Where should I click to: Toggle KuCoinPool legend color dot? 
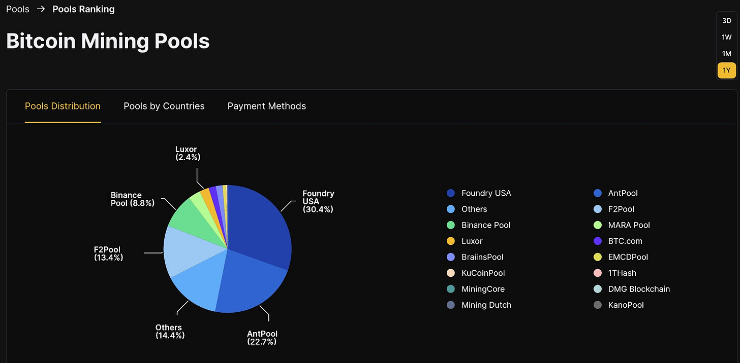(x=451, y=273)
